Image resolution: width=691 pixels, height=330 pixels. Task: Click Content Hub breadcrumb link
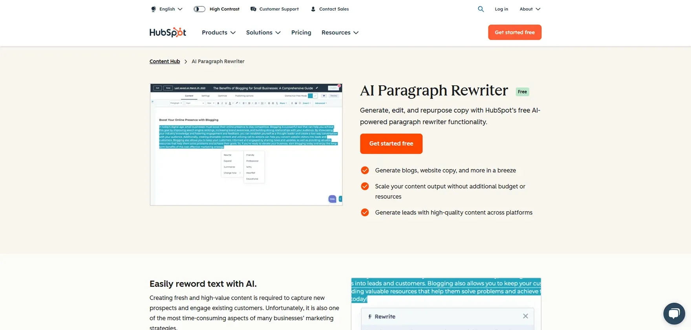pos(165,61)
